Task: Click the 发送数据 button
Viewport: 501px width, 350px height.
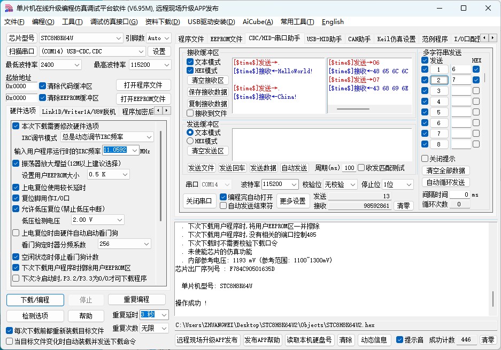Action: [x=263, y=168]
